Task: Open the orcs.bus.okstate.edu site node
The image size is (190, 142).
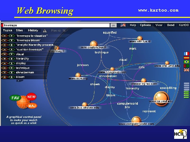Action: pos(85,104)
